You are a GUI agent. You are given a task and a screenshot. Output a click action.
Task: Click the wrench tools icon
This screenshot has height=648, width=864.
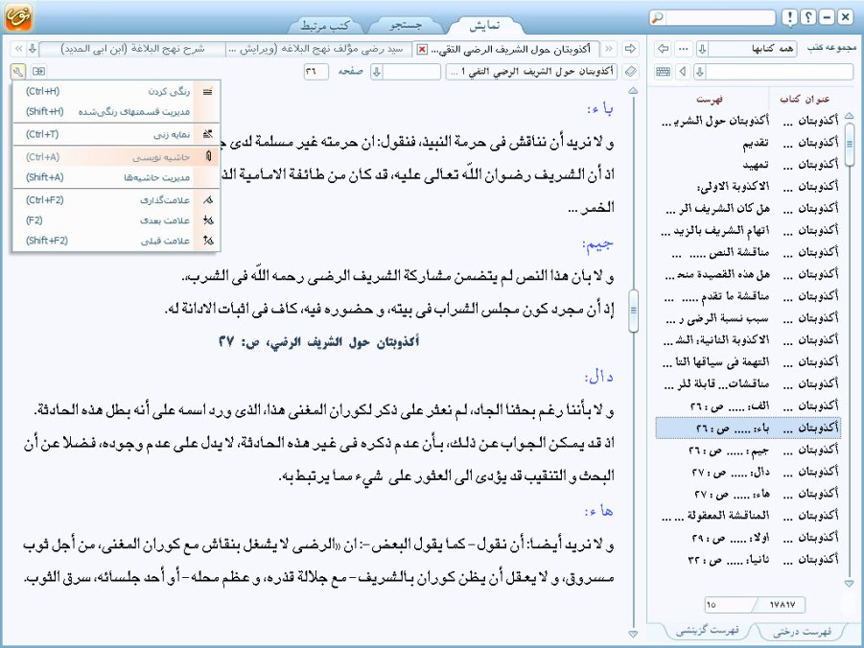click(x=17, y=71)
